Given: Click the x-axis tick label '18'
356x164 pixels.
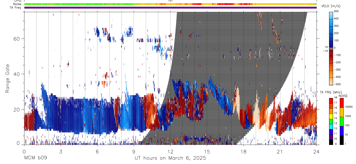Looking at the screenshot, I should 243,152.
